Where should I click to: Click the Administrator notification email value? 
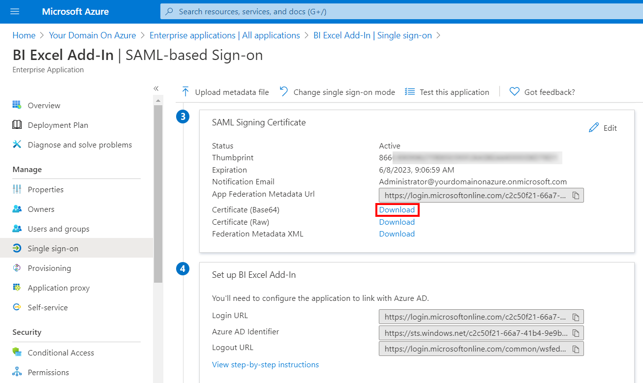point(473,181)
